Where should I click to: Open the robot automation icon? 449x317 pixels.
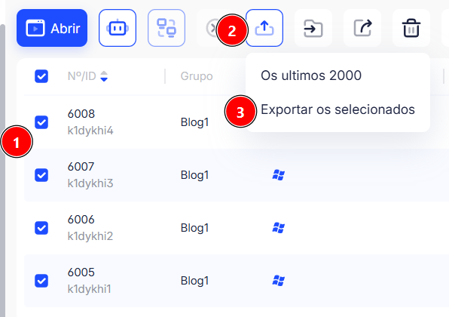118,28
